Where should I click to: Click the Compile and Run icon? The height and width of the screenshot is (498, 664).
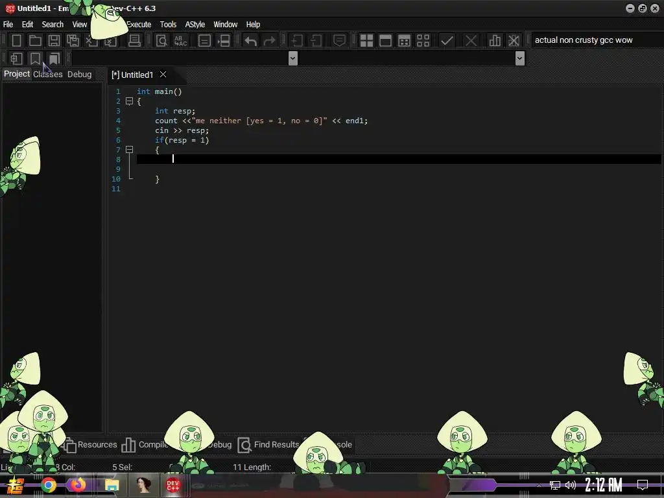point(405,41)
